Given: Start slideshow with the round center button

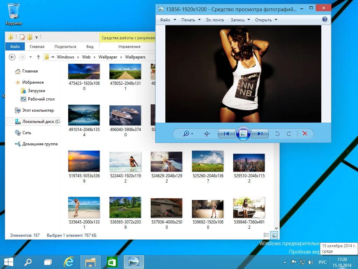Looking at the screenshot, I should pyautogui.click(x=243, y=133).
